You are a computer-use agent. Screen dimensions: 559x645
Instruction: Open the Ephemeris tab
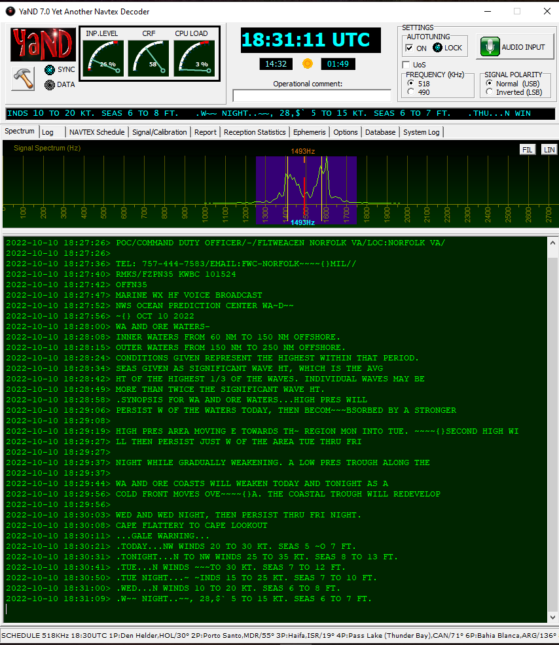(x=310, y=132)
